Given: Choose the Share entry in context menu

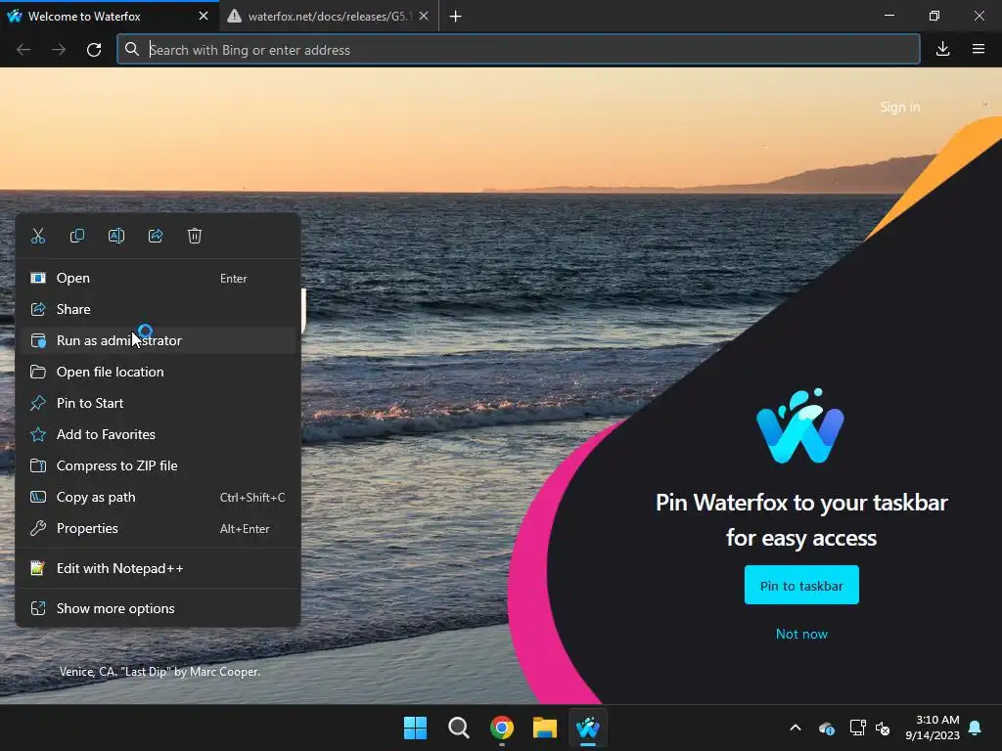Looking at the screenshot, I should 158,309.
